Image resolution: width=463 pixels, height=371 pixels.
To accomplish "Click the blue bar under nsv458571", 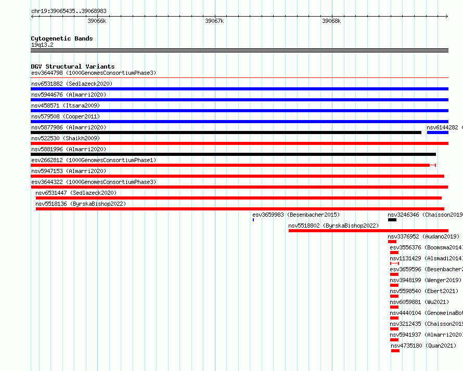I will (x=239, y=111).
